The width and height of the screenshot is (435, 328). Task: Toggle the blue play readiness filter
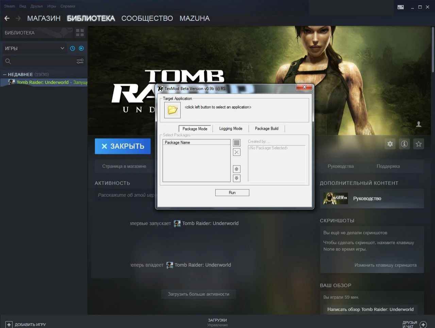tap(81, 48)
